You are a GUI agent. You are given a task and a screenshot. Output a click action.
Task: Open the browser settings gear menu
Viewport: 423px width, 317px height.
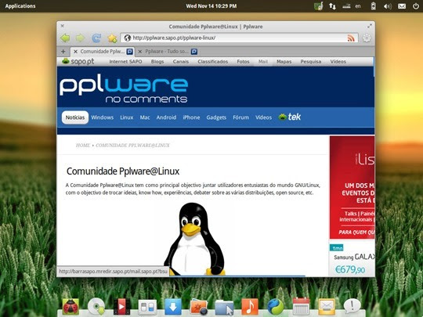click(367, 38)
